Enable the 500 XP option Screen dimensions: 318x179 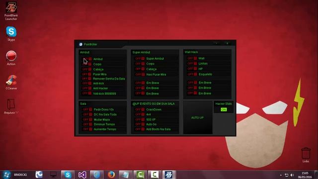pos(140,119)
